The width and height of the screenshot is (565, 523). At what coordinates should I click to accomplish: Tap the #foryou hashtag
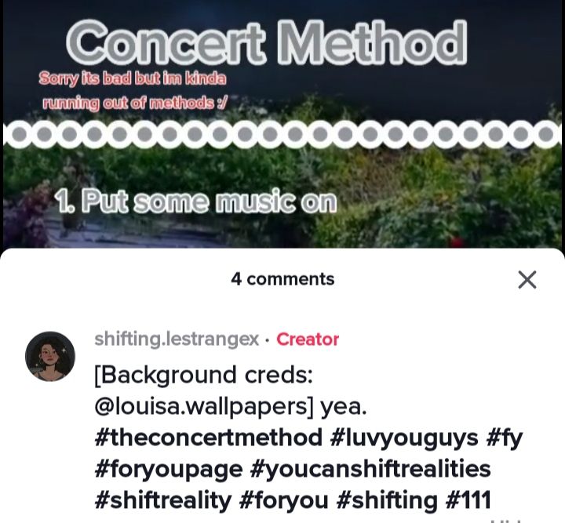tap(283, 501)
